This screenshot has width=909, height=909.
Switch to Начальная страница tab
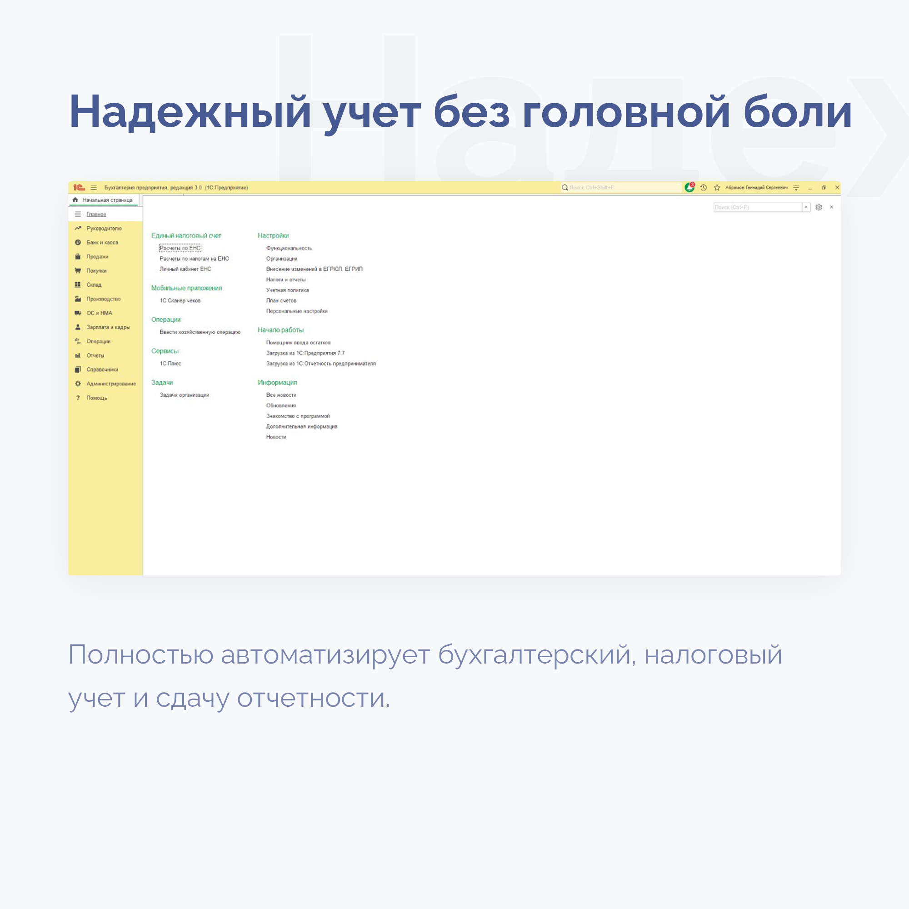click(x=104, y=200)
